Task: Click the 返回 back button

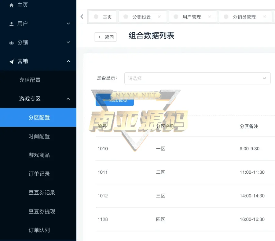Action: [x=106, y=37]
